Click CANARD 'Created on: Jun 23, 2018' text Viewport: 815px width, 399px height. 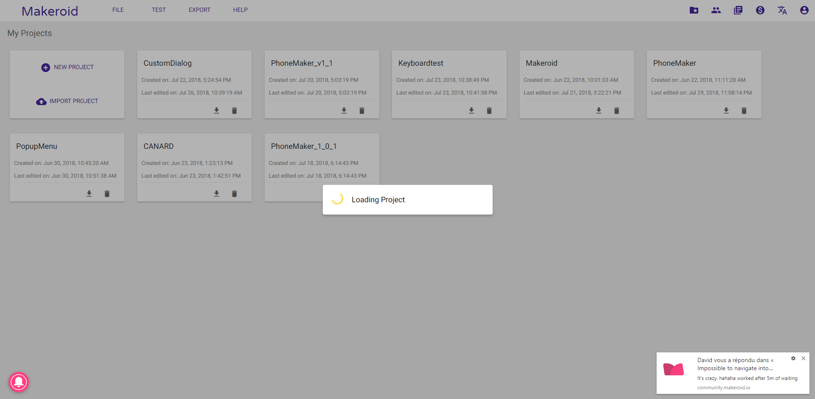pos(187,163)
